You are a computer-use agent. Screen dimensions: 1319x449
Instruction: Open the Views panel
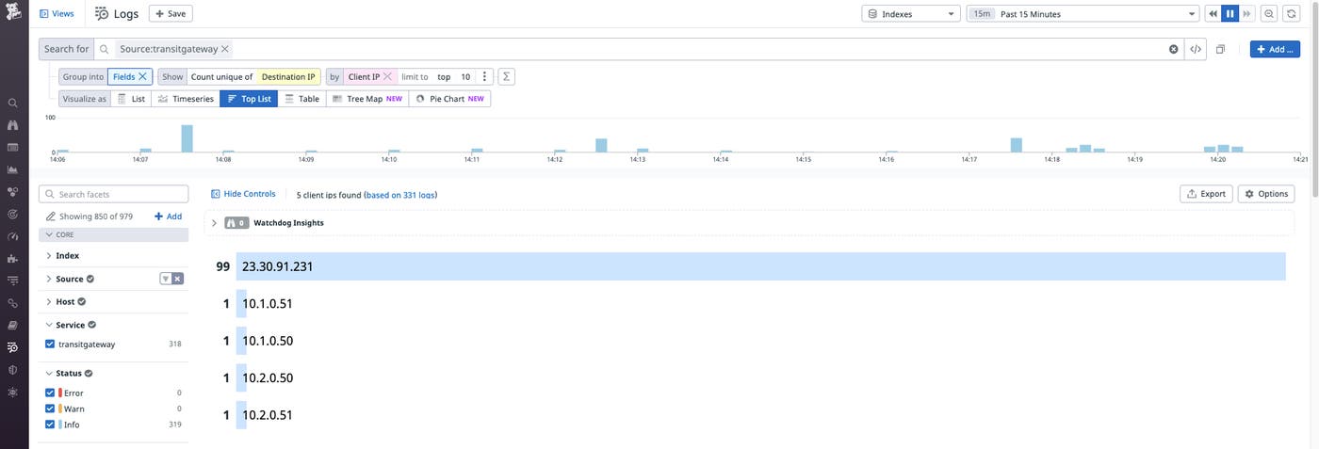[x=57, y=14]
